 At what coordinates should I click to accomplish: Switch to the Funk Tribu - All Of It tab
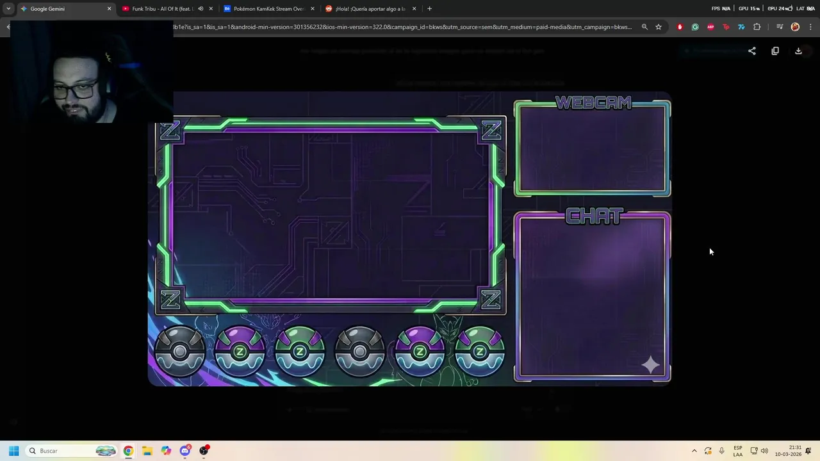167,9
